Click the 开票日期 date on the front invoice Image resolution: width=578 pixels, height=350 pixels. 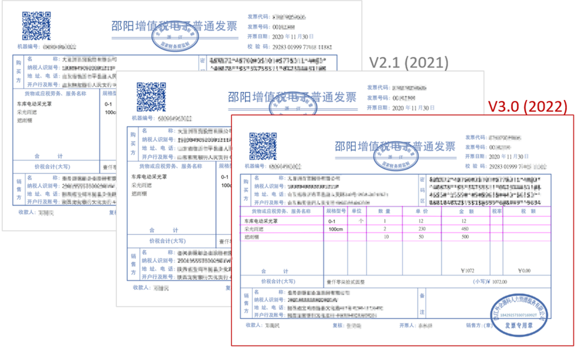pos(509,157)
